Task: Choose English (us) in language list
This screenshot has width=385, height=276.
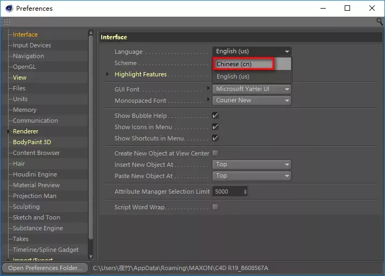Action: 233,76
